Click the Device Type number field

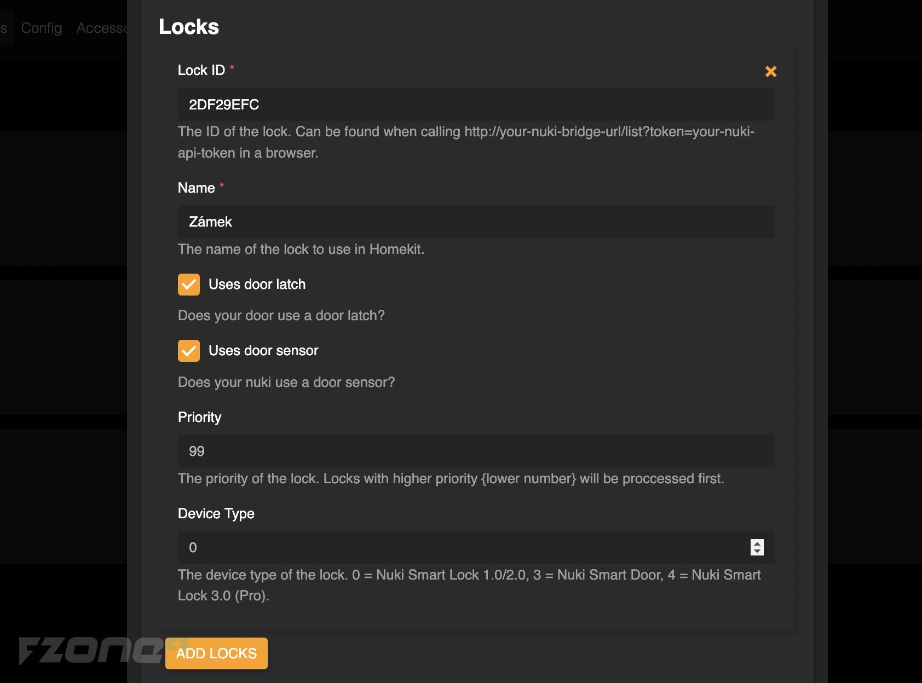[463, 547]
